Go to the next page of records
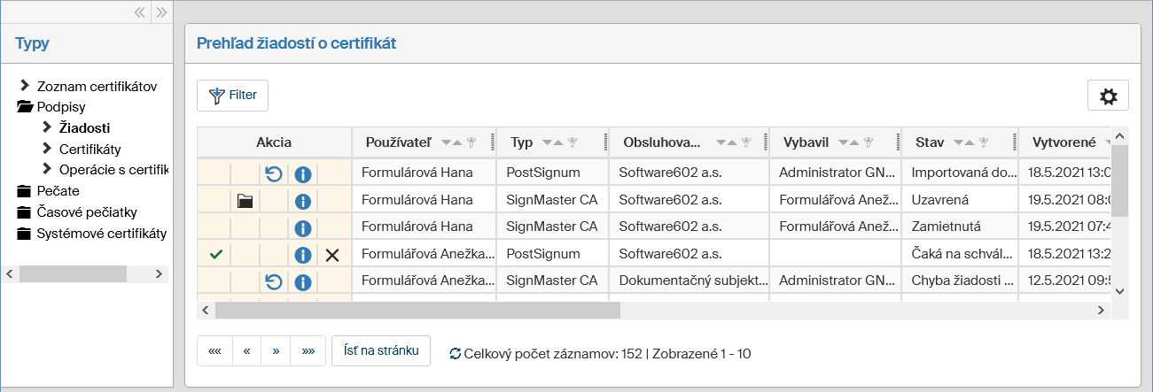Image resolution: width=1153 pixels, height=392 pixels. click(276, 351)
